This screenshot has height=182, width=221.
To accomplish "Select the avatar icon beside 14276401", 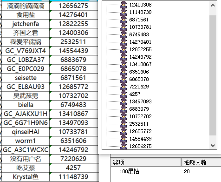I will (x=123, y=42).
